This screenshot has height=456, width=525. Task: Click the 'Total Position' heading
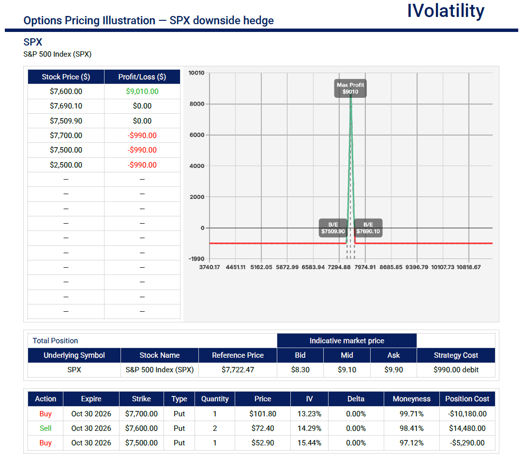[x=55, y=341]
